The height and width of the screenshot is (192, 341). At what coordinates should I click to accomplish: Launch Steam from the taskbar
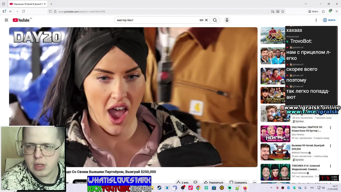coord(159,188)
